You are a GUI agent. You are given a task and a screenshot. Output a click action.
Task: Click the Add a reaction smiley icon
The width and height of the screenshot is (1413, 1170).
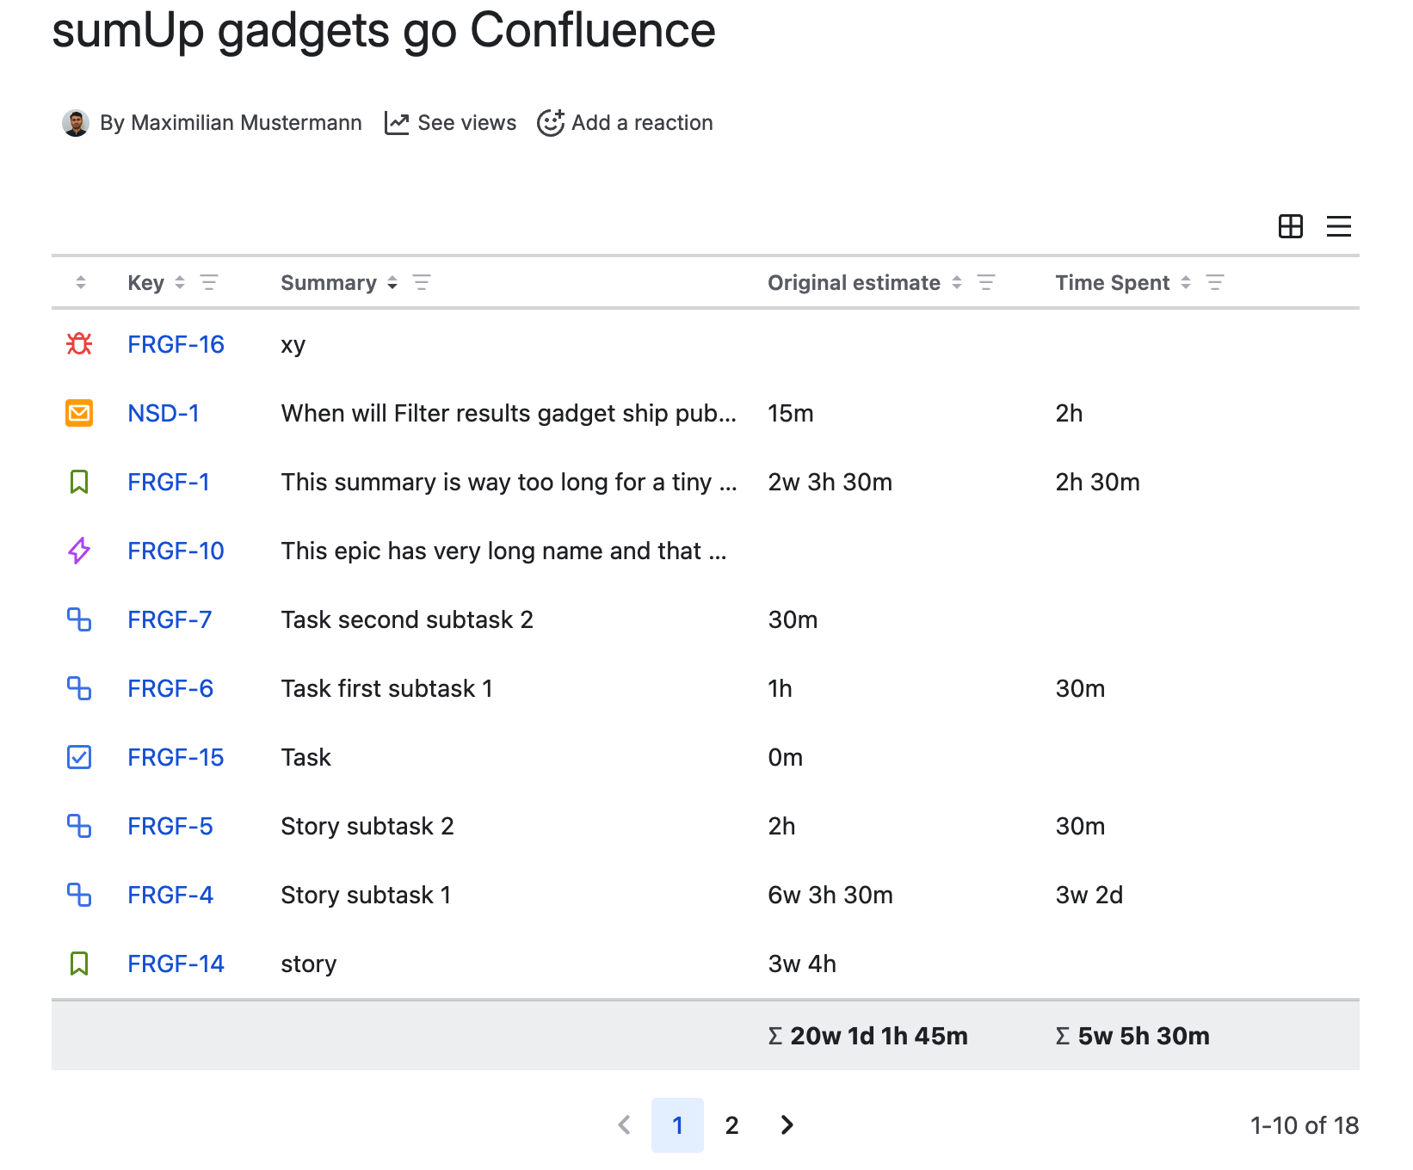coord(551,123)
